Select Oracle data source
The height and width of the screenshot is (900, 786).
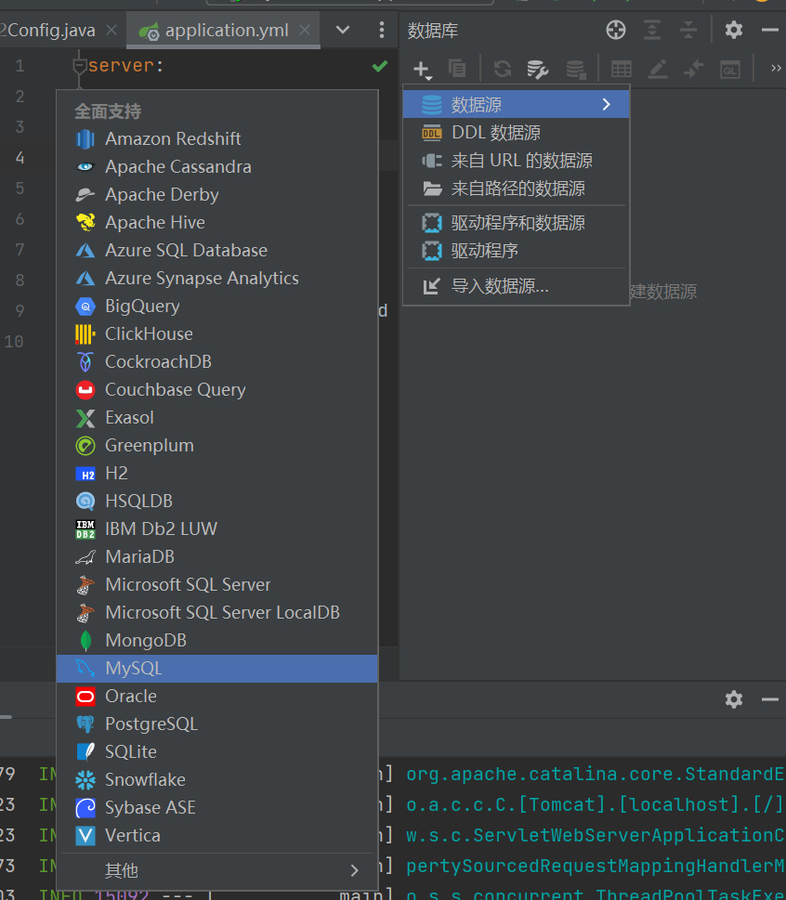click(217, 697)
